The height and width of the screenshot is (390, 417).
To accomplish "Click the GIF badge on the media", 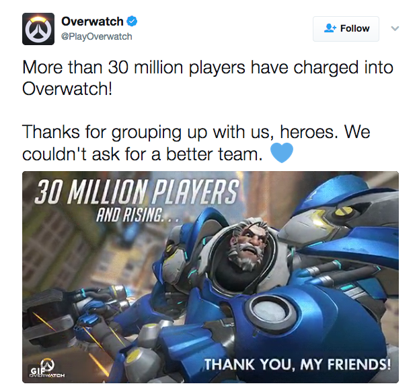I will tap(36, 370).
